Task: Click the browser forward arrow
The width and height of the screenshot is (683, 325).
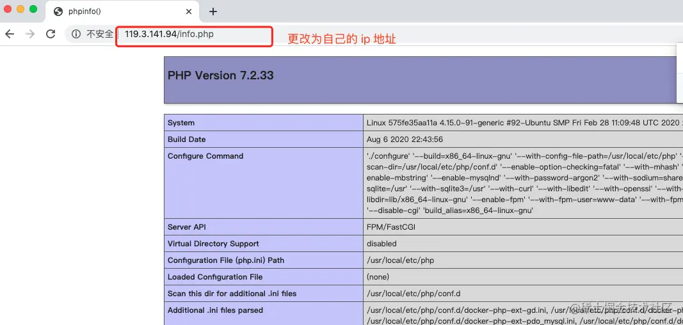Action: 30,34
